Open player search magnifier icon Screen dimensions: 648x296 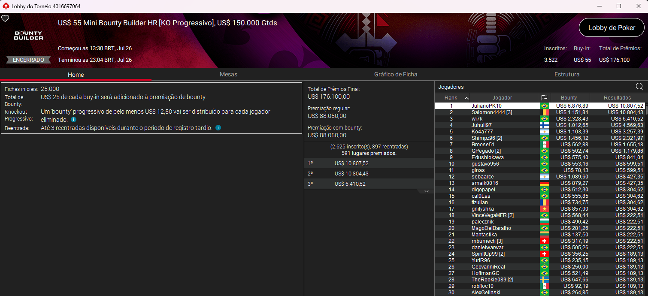(639, 87)
